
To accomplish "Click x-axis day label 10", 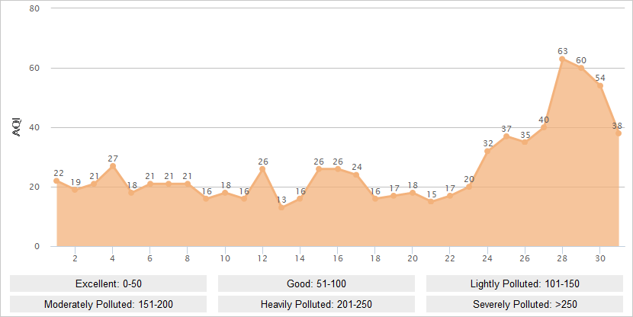I will pos(225,258).
